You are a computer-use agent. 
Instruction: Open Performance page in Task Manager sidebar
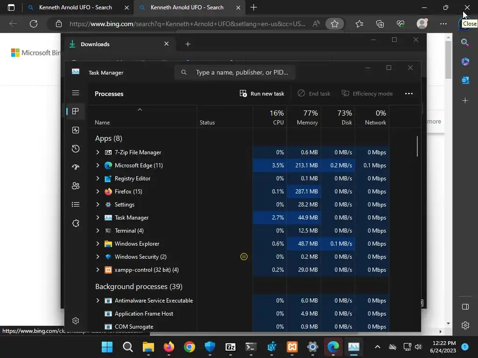click(x=76, y=131)
